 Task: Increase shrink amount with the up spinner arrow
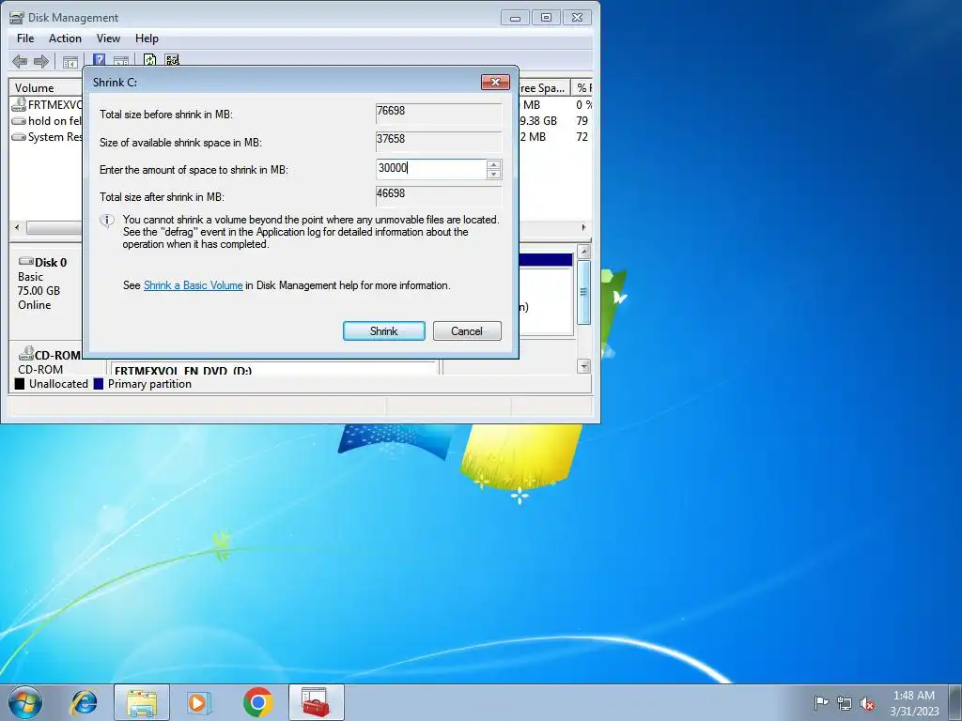pyautogui.click(x=493, y=164)
